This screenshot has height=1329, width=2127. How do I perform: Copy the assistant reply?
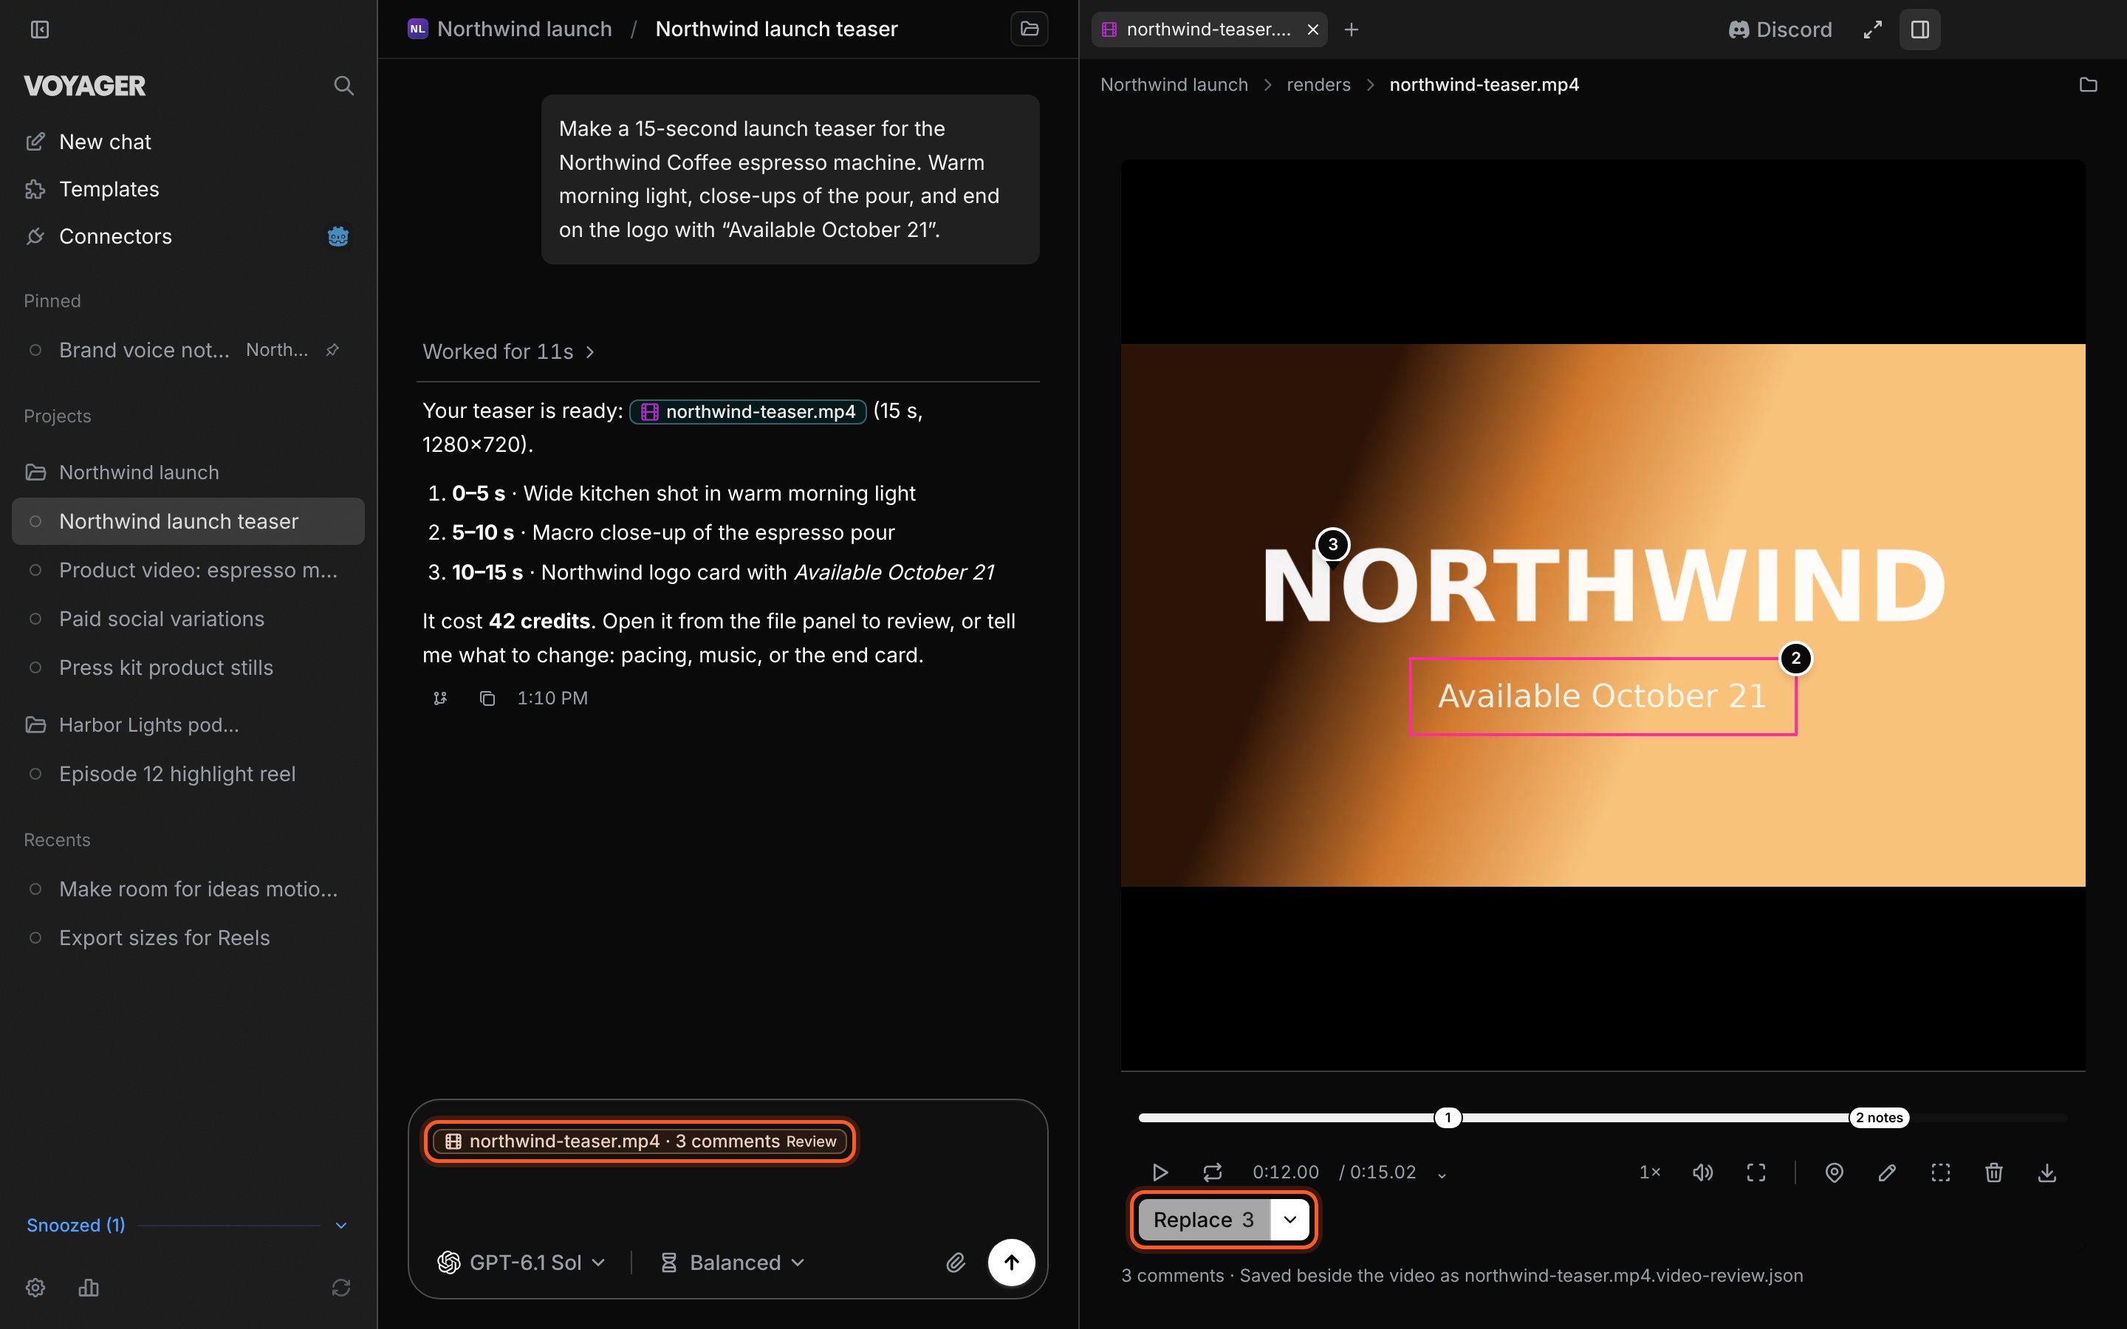487,698
